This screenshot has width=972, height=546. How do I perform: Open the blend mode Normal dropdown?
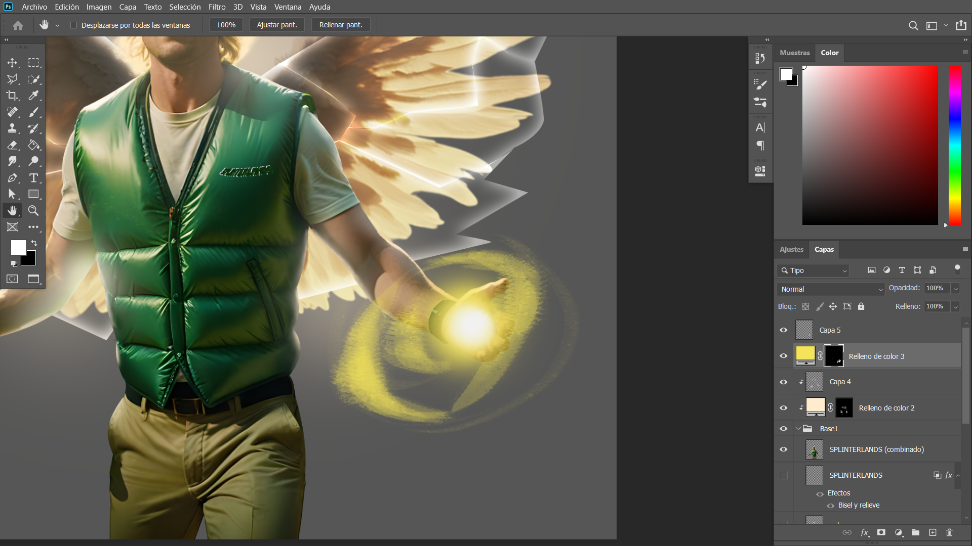pos(830,289)
